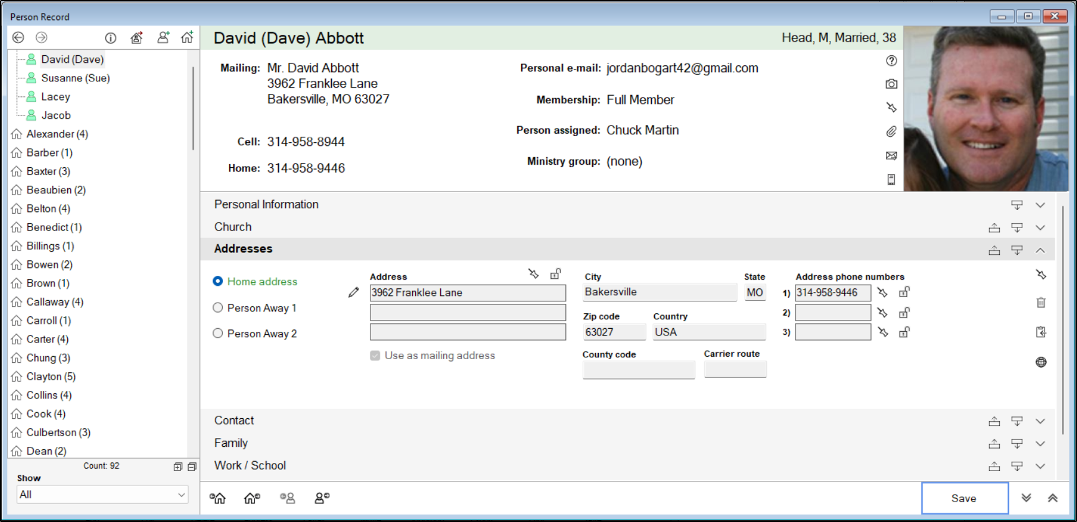Click the back navigation arrow icon
1077x522 pixels.
tap(18, 38)
